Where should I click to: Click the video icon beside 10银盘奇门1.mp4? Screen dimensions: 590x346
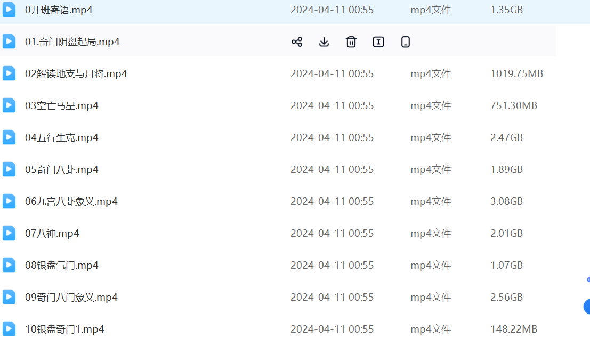(x=9, y=329)
